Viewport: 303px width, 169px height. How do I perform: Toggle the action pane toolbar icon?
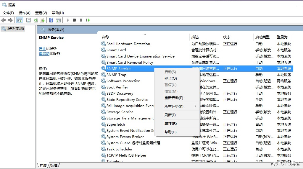(58, 20)
